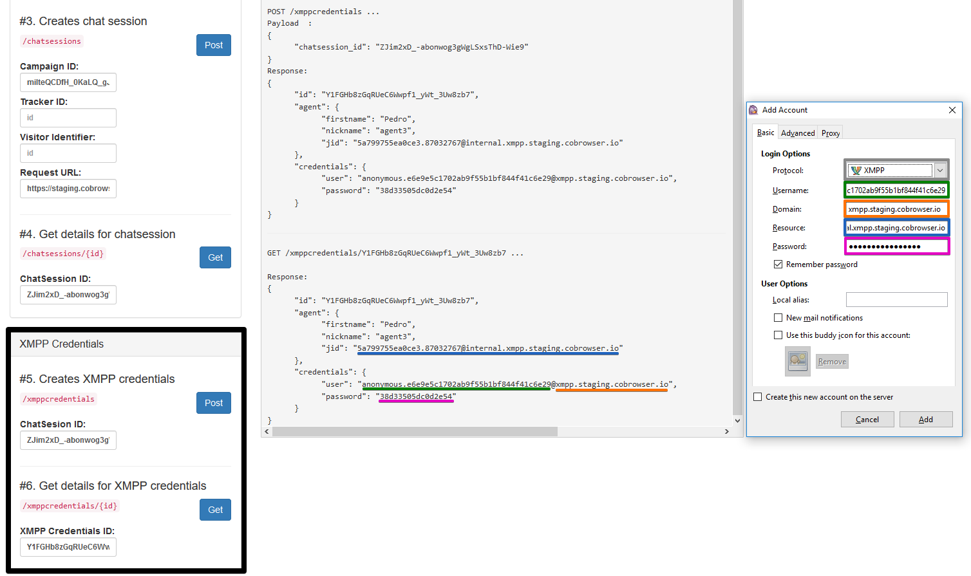Click the 'POST /xmppcredentials ...' line

click(x=323, y=12)
